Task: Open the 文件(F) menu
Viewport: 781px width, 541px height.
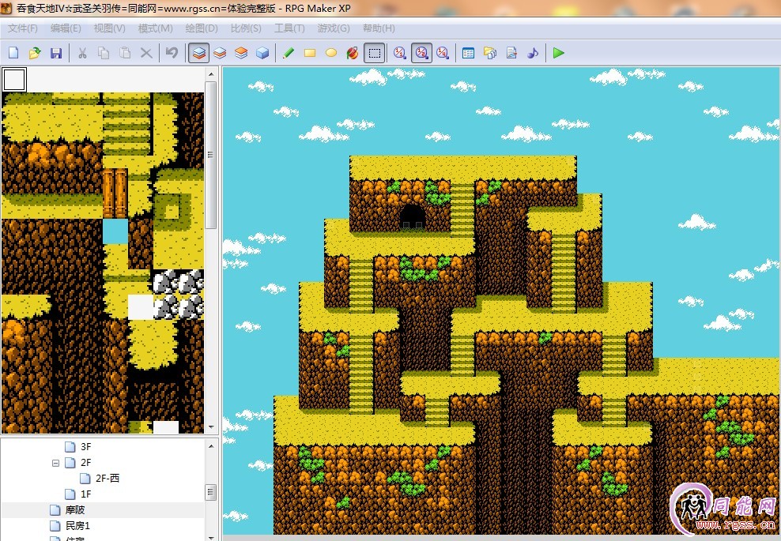Action: tap(22, 28)
